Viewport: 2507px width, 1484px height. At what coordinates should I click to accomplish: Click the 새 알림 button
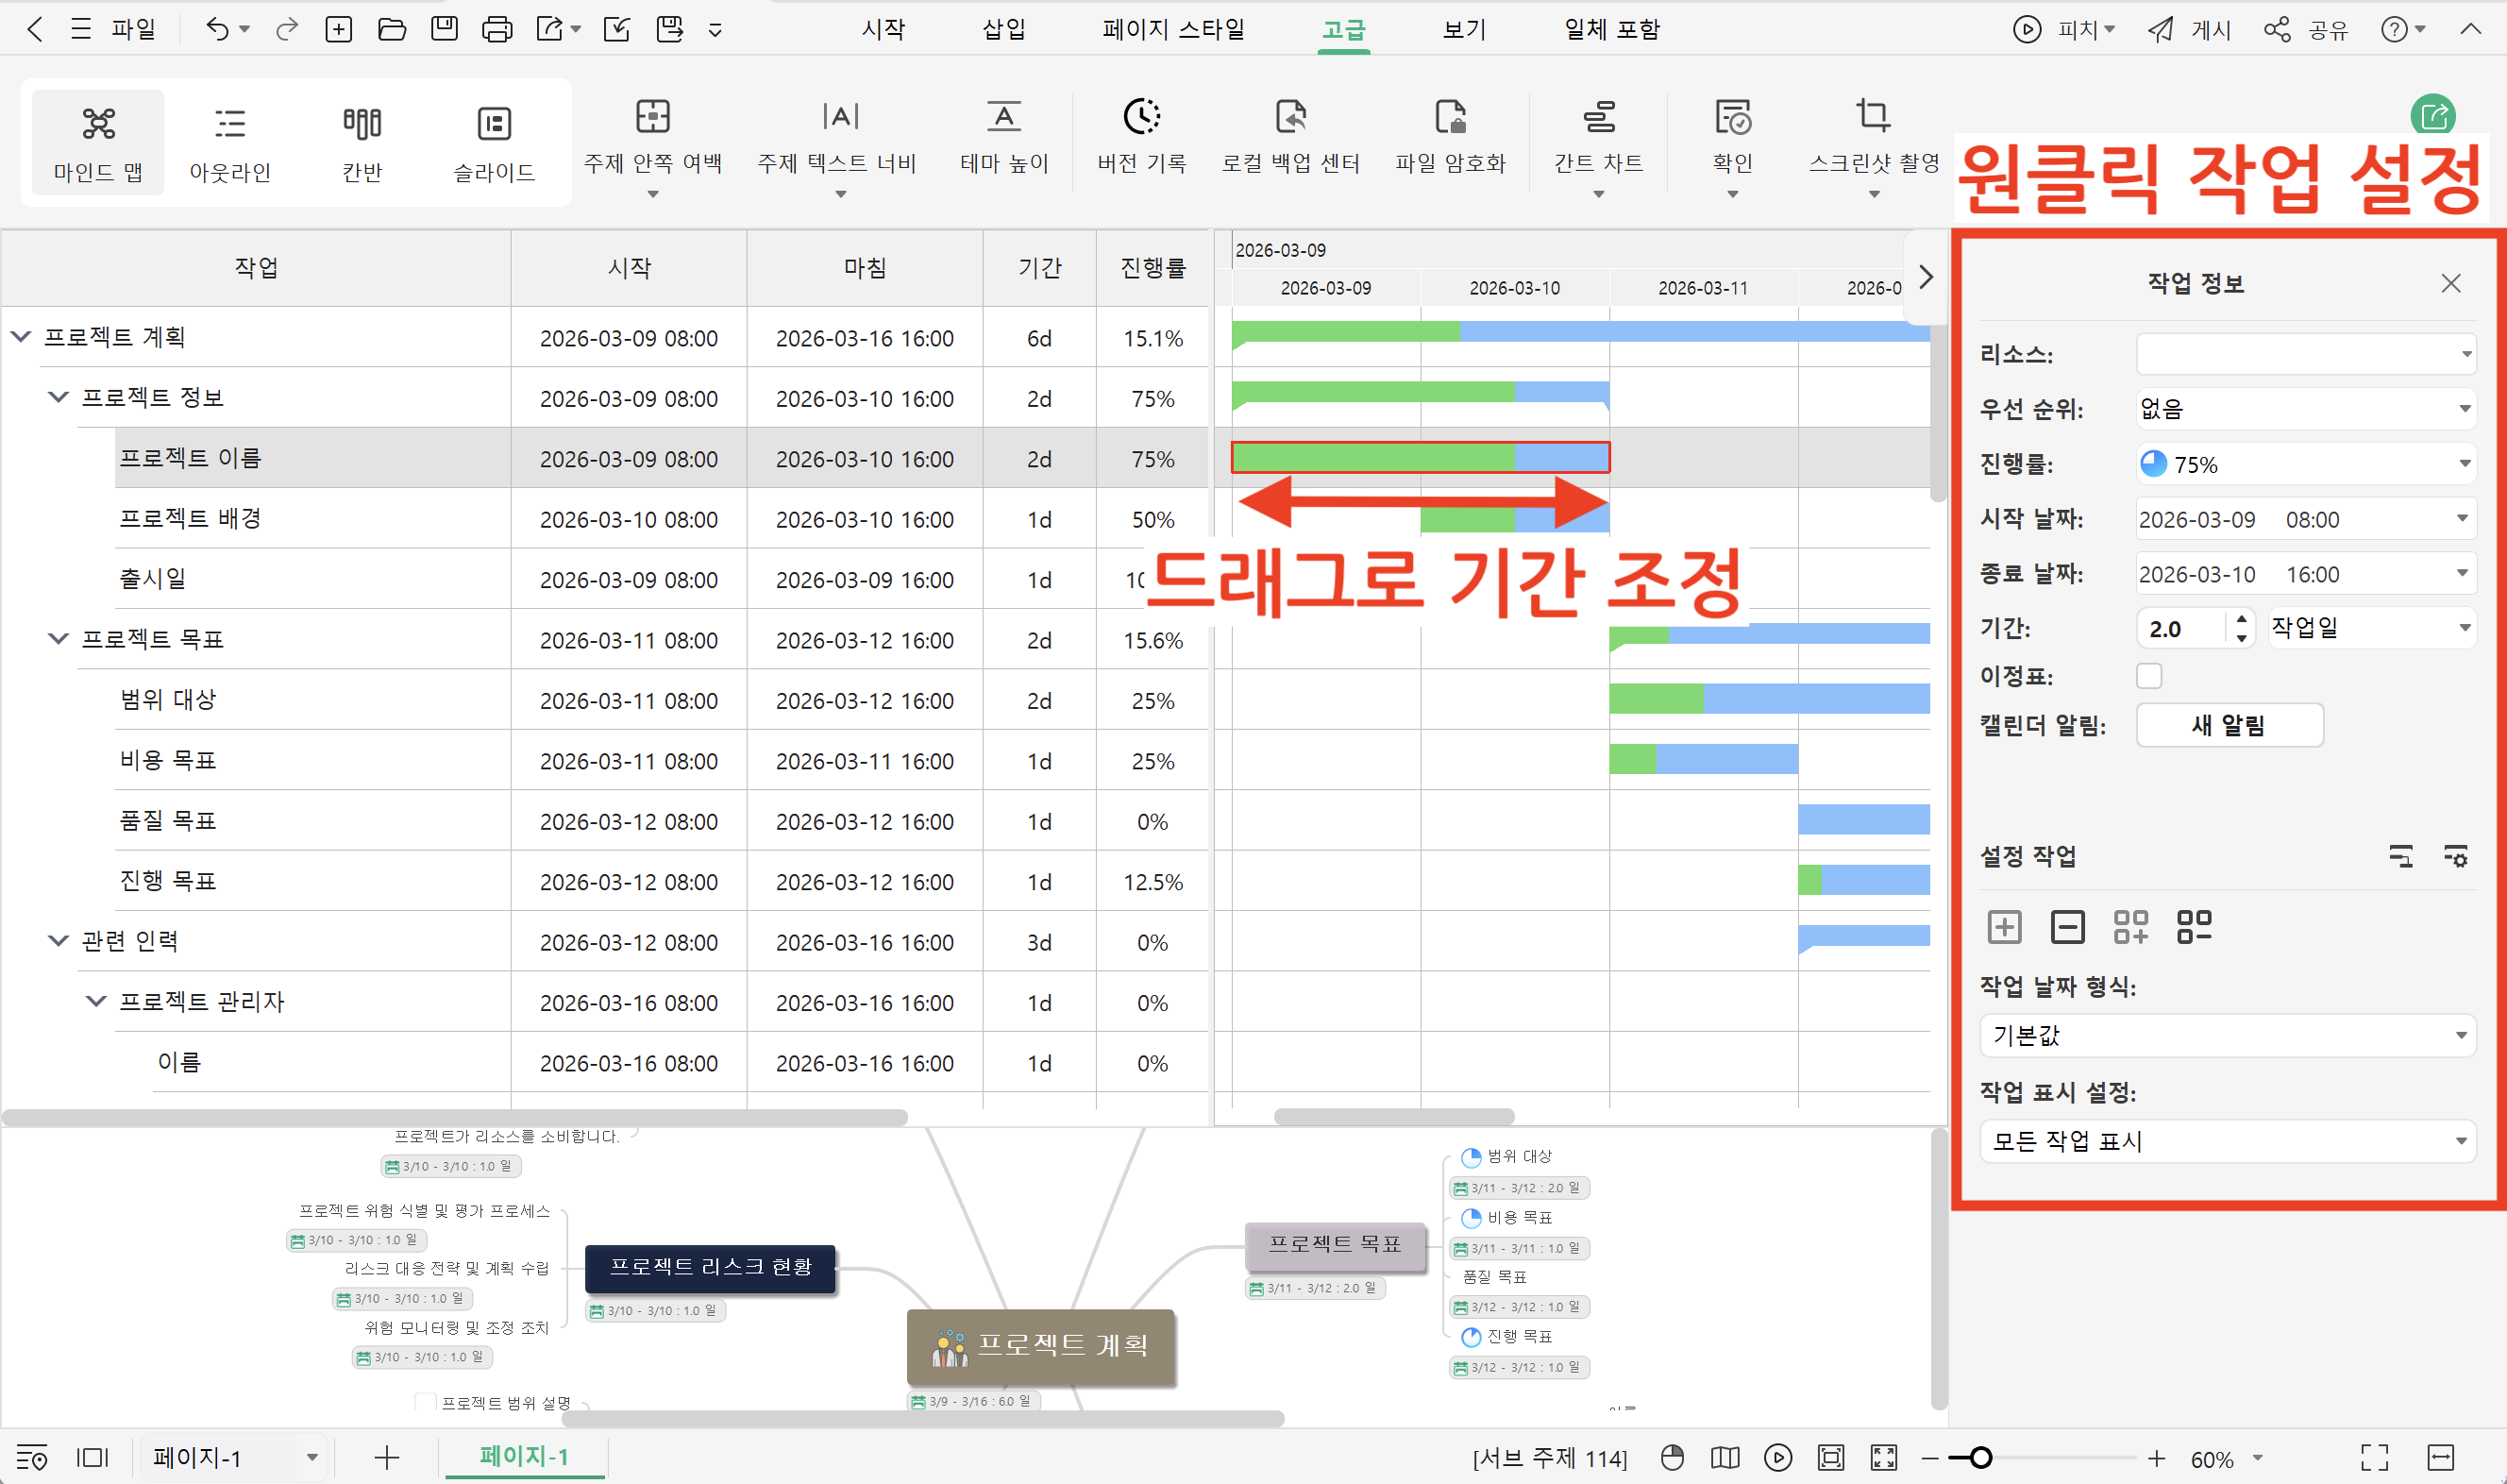click(2229, 725)
